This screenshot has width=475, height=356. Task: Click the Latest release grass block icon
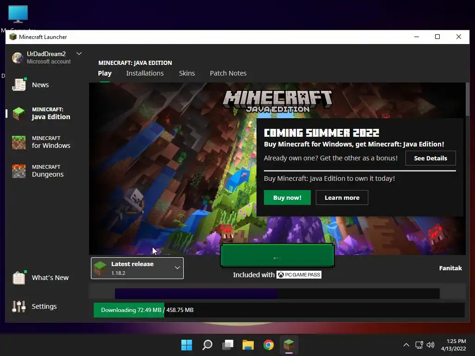click(x=100, y=268)
